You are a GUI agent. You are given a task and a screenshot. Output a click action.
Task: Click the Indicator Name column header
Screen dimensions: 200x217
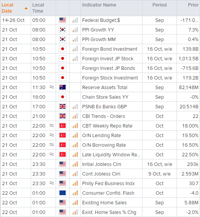click(x=99, y=5)
